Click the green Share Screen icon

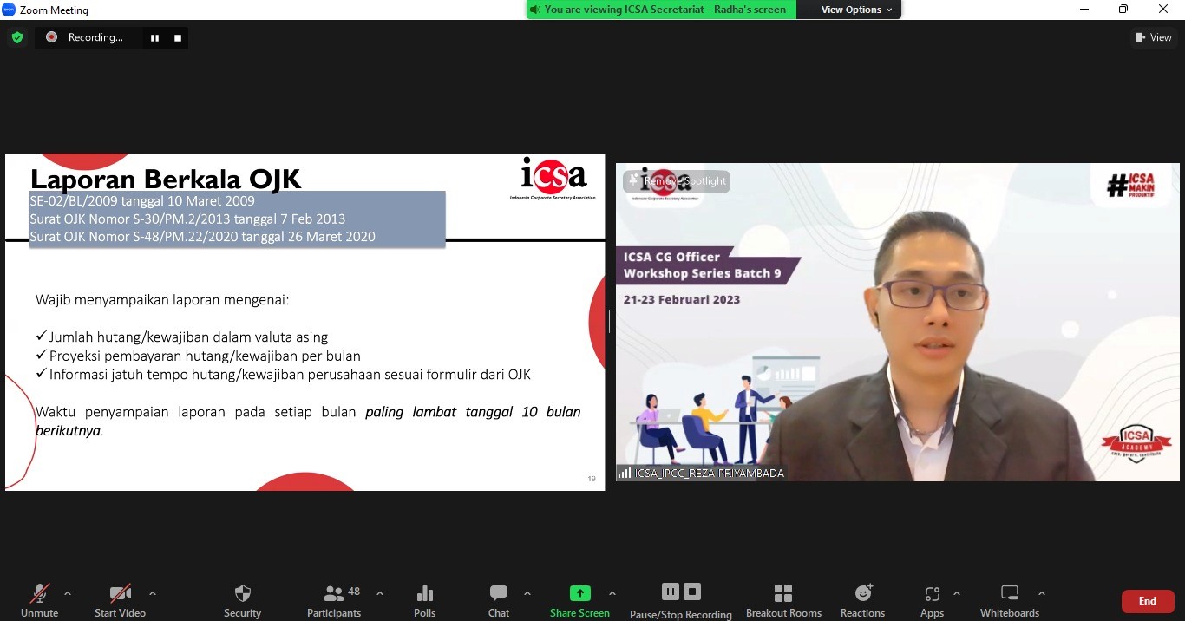579,594
